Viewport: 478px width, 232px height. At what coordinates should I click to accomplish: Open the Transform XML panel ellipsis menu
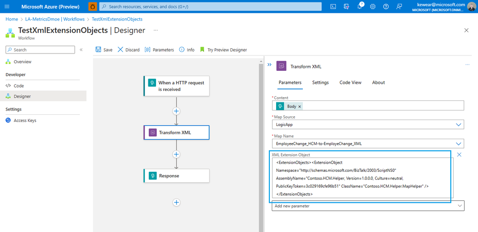coord(467,65)
